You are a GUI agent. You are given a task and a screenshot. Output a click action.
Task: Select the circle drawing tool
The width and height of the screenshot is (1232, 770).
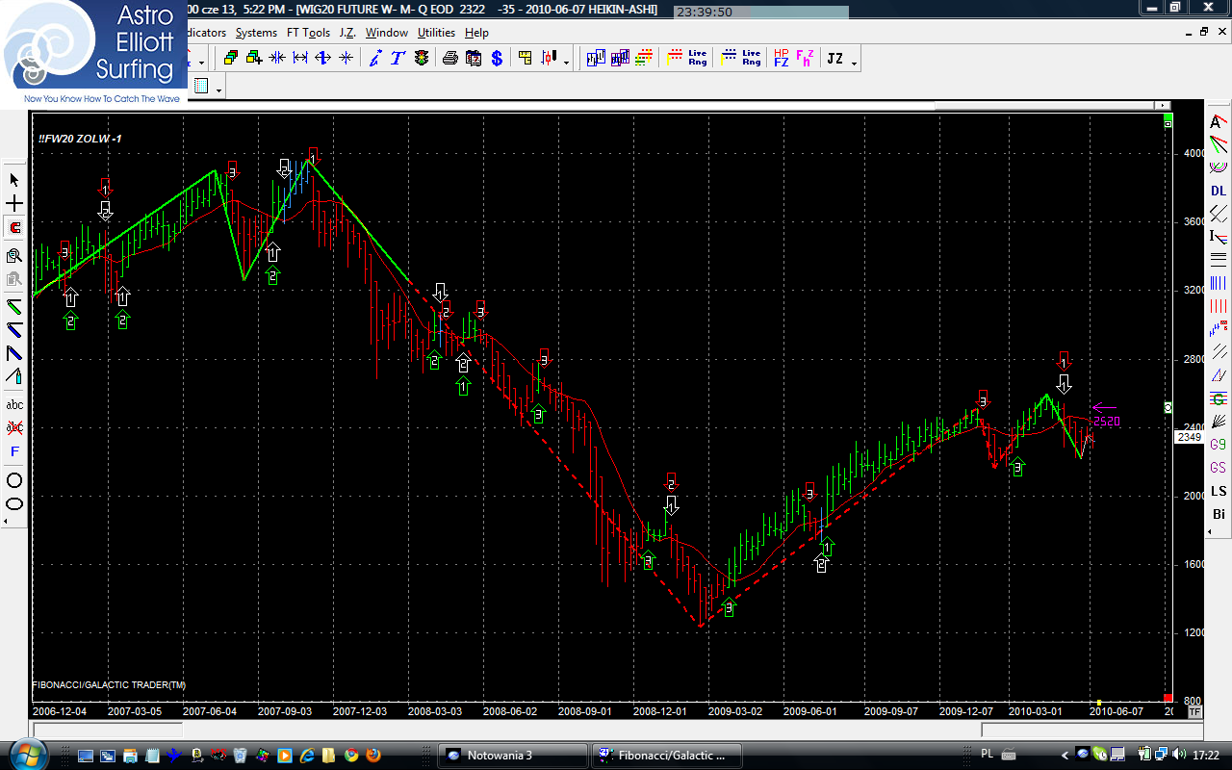point(14,480)
